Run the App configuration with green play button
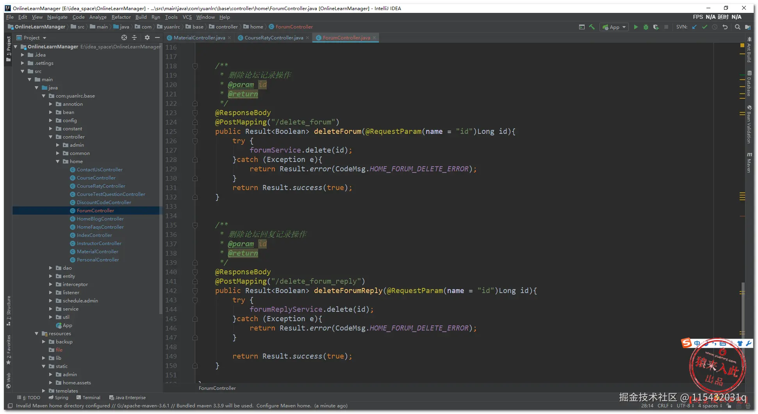 point(636,27)
